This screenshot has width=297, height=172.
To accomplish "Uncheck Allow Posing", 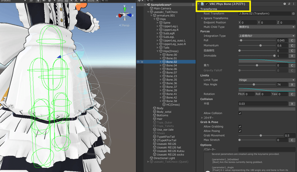I will (x=240, y=131).
